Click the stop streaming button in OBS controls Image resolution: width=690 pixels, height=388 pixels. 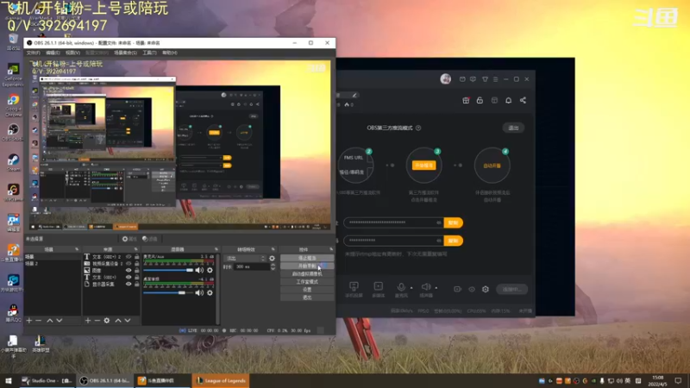307,258
